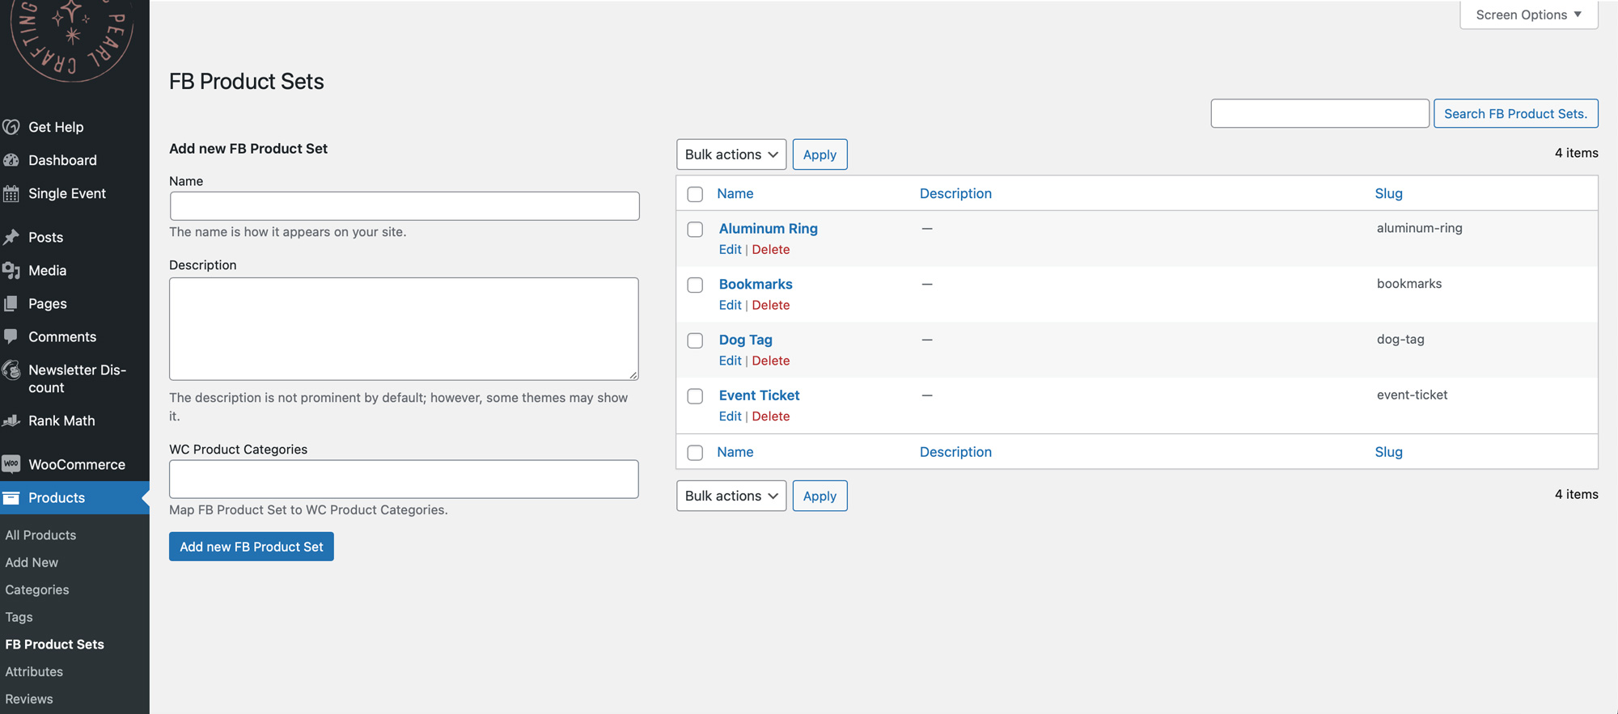This screenshot has width=1618, height=714.
Task: Click the Dashboard gauge icon
Action: click(11, 160)
